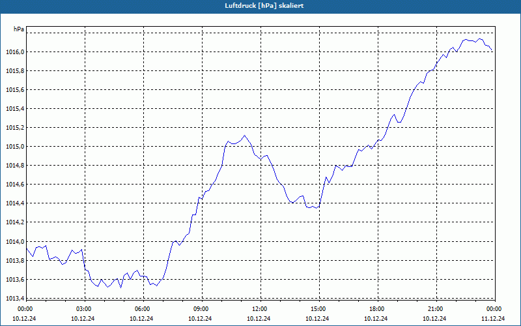This screenshot has height=326, width=521.
Task: Click the 1013,4 y-axis label
Action: pos(15,299)
